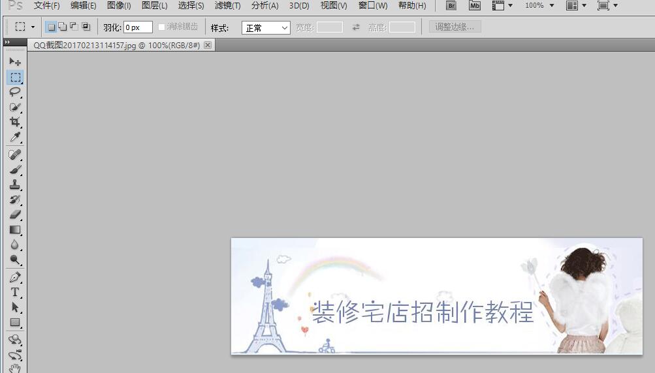This screenshot has height=373, width=655.
Task: Click the Ps application logo
Action: pos(16,5)
